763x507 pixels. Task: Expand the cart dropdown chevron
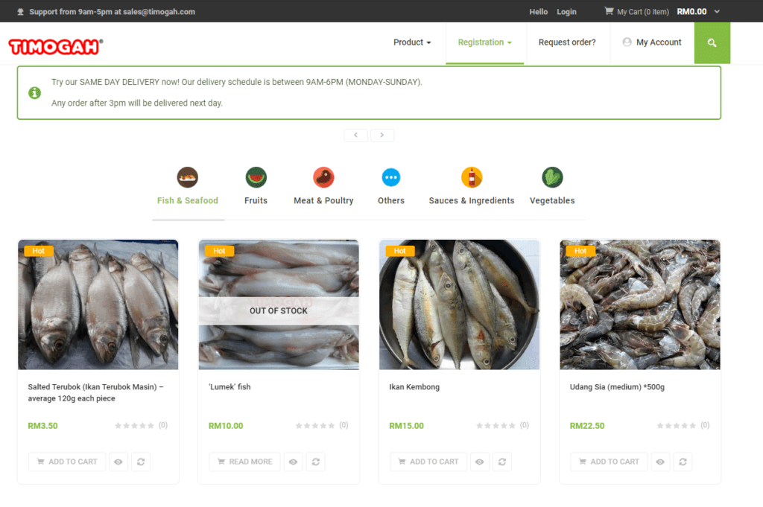(x=717, y=12)
